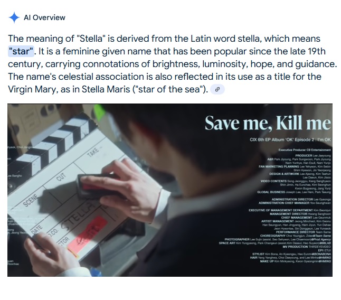Click the DATE label on the clapperboard
Screen dimensions: 341x300
37,230
